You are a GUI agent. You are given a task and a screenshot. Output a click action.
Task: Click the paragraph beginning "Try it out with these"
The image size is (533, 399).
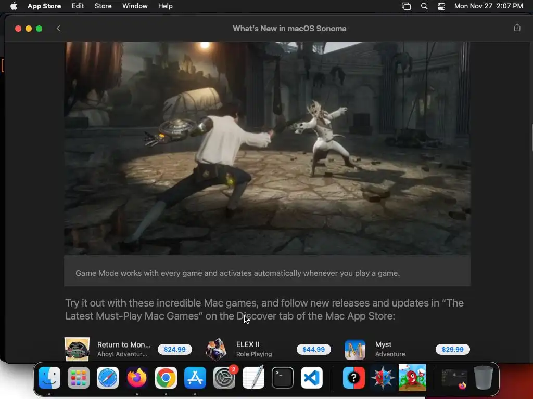pyautogui.click(x=264, y=310)
